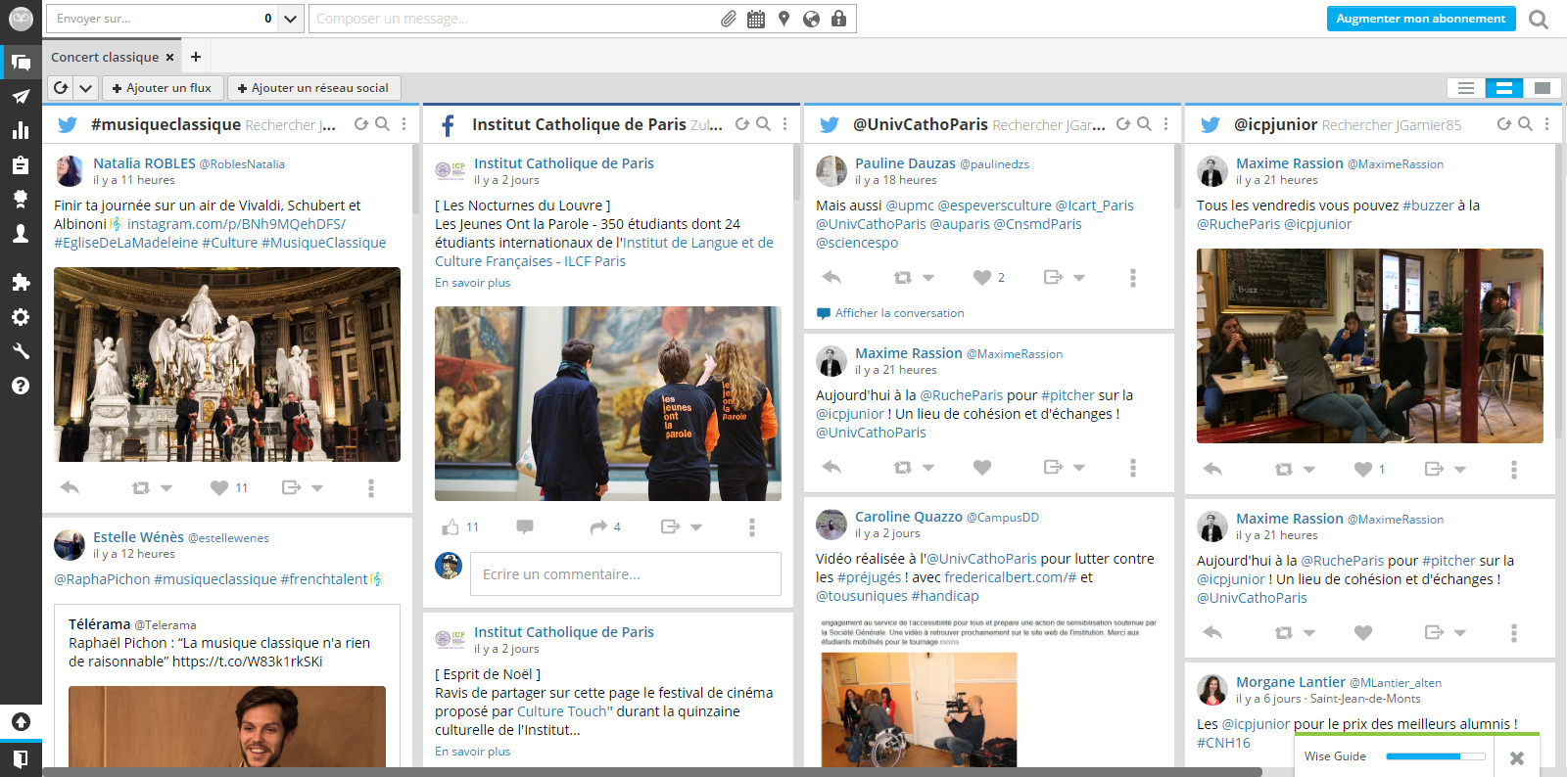Open the fredericalbert.com link
This screenshot has height=777, width=1567.
coord(1010,577)
